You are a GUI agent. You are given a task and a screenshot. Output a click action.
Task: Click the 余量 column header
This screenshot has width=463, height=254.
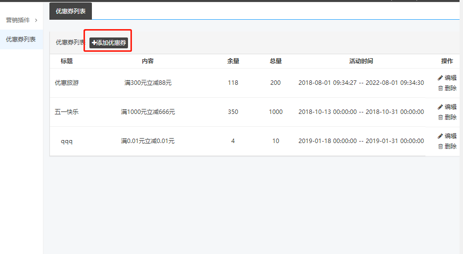(233, 61)
